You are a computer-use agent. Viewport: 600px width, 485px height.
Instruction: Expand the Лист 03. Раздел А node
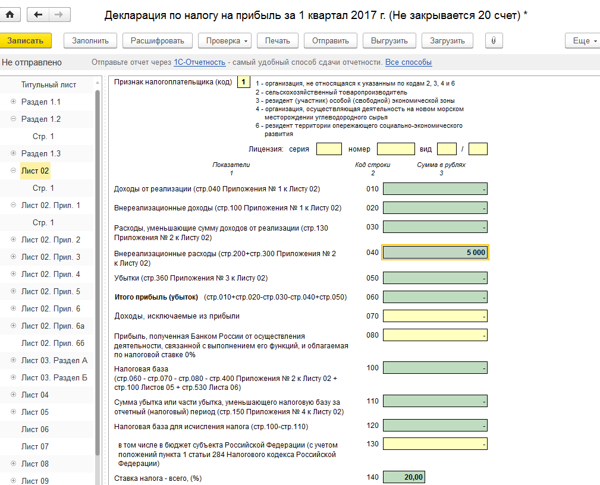pyautogui.click(x=13, y=360)
